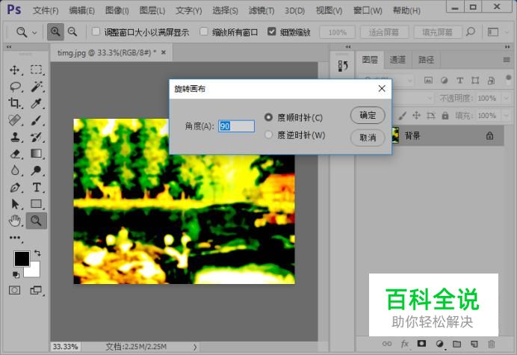This screenshot has height=355, width=517.
Task: Select the Eyedropper tool
Action: [36, 103]
